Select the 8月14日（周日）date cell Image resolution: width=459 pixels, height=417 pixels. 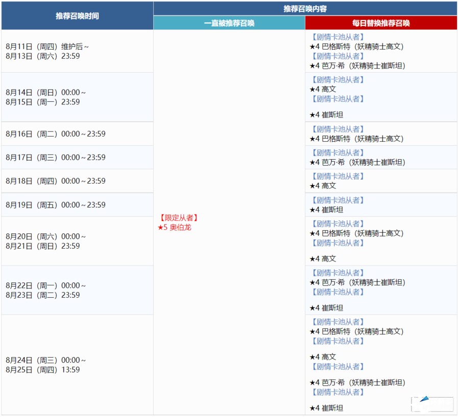click(46, 97)
